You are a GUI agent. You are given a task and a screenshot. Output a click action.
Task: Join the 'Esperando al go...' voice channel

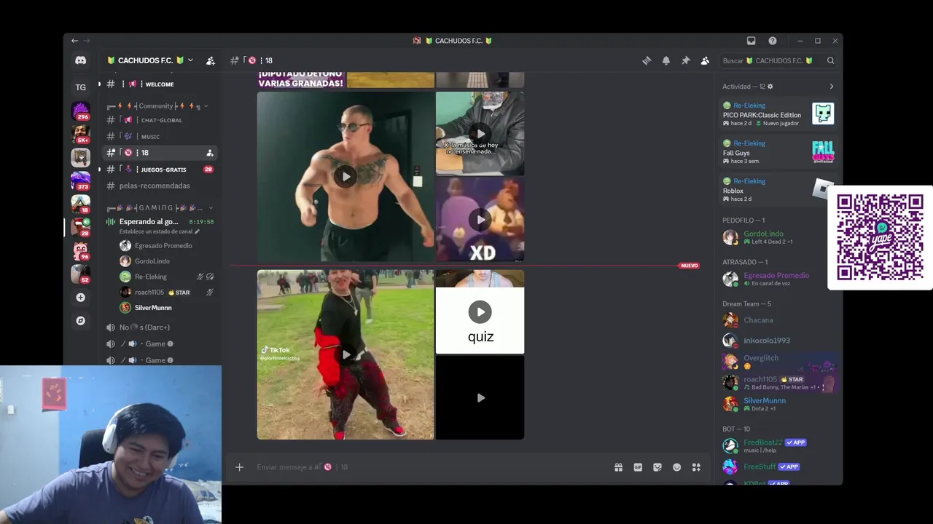[149, 222]
